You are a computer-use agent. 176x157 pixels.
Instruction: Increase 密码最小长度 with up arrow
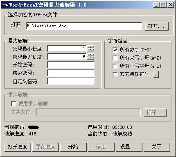(x=90, y=47)
